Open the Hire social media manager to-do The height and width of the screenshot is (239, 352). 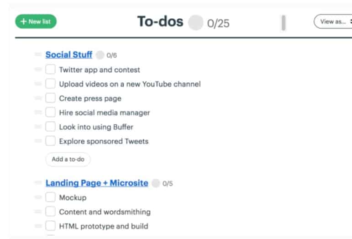tap(105, 113)
